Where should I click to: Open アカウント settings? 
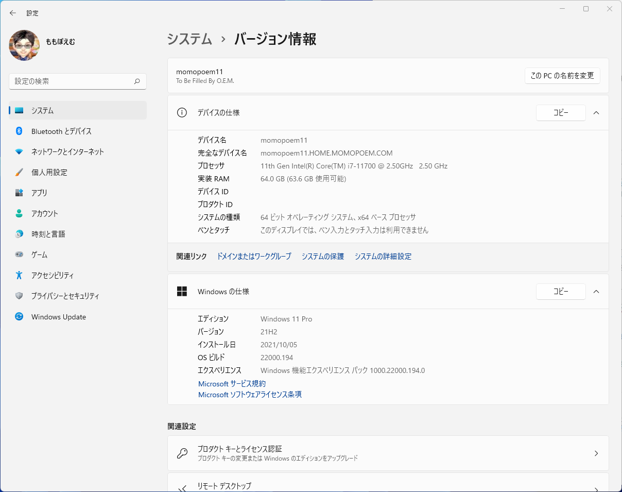pyautogui.click(x=78, y=213)
